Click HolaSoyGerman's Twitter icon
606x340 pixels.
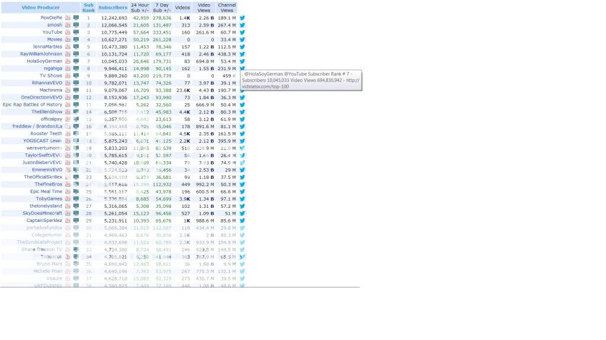coord(242,61)
